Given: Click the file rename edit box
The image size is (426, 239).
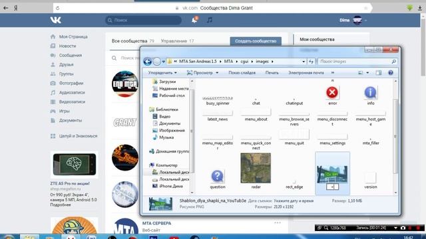Looking at the screenshot, I should pyautogui.click(x=332, y=187).
